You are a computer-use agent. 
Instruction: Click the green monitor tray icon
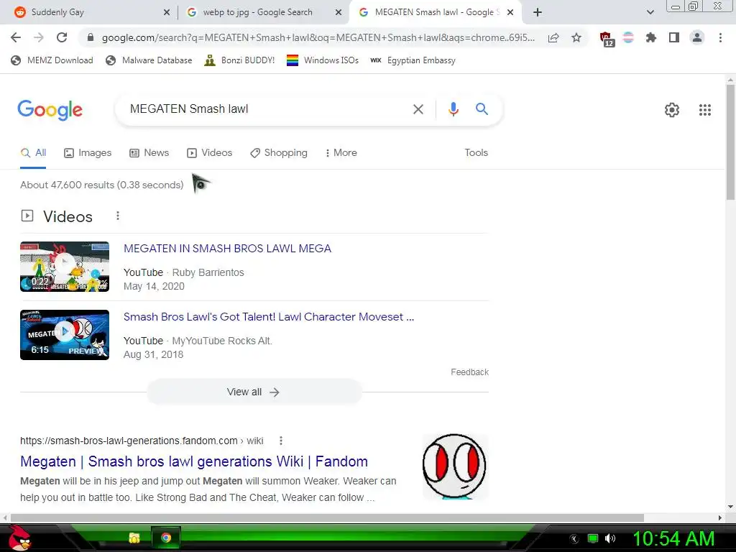click(593, 538)
